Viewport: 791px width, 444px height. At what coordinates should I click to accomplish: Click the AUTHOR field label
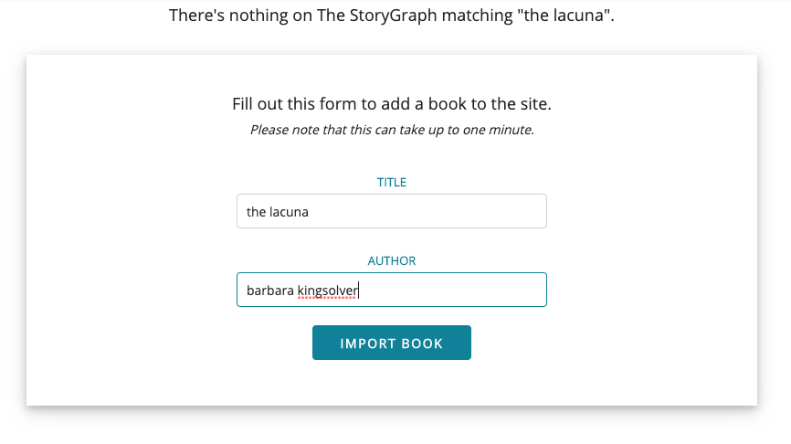point(392,261)
